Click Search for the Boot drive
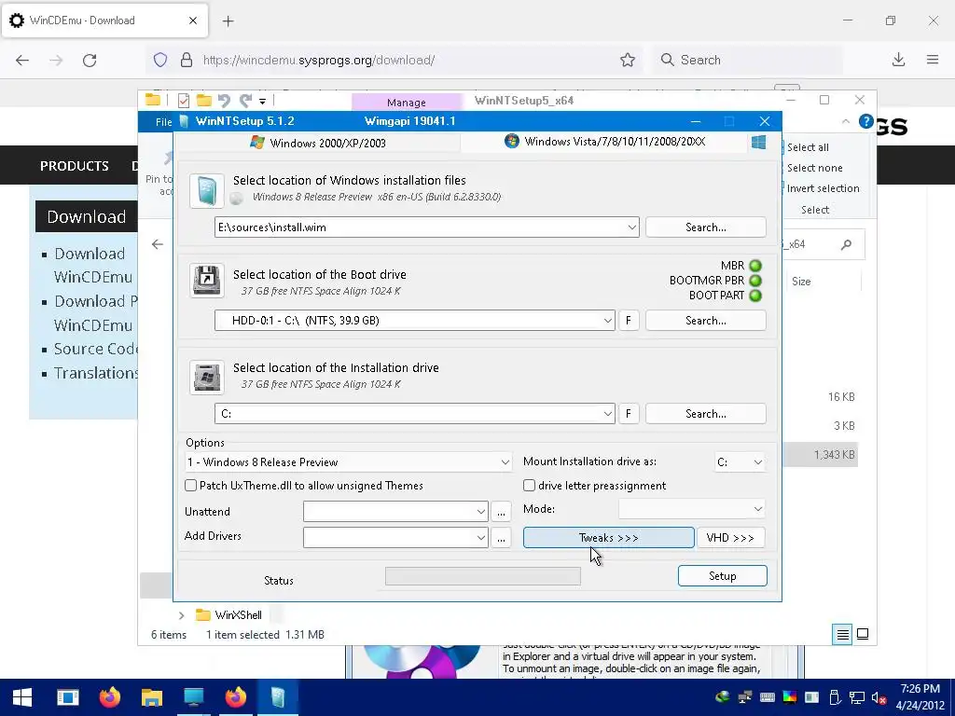Viewport: 955px width, 716px height. 705,321
